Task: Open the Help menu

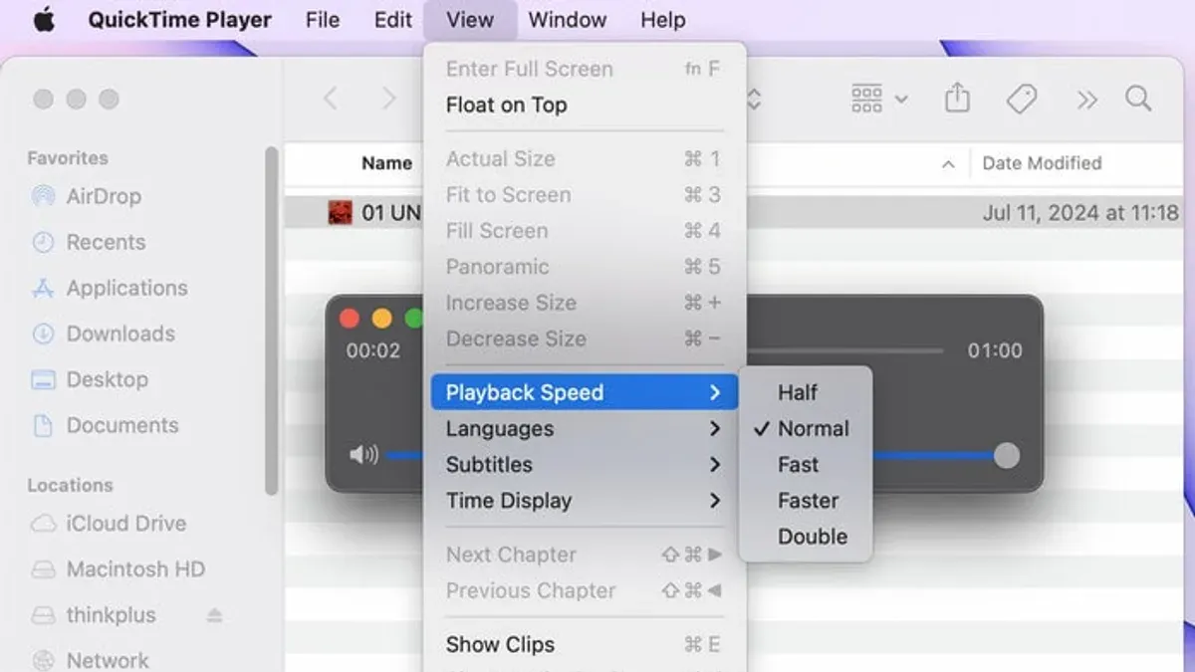Action: pyautogui.click(x=662, y=20)
